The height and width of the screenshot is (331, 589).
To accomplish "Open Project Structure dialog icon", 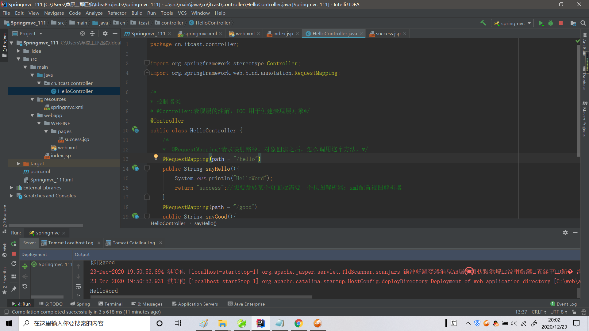I will [573, 23].
